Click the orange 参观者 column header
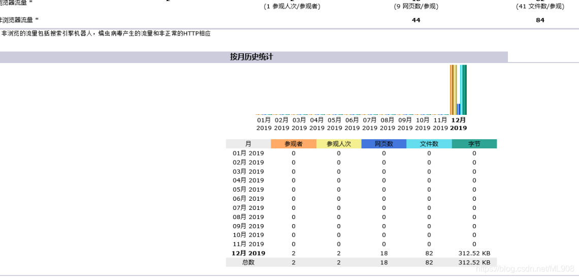579x278 pixels. [x=294, y=144]
